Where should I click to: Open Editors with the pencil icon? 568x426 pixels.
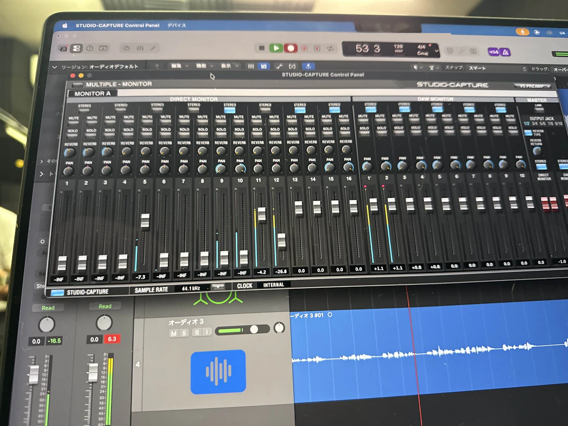point(153,48)
